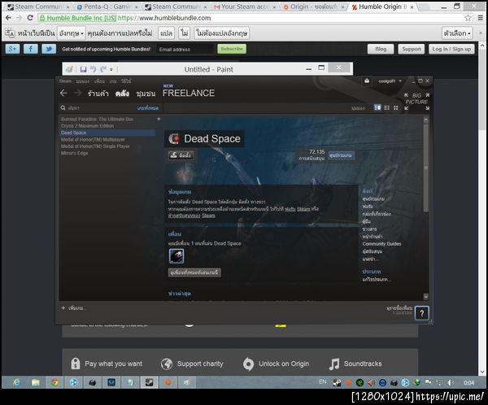
Task: Switch to Chrome on the taskbar
Action: [x=54, y=382]
